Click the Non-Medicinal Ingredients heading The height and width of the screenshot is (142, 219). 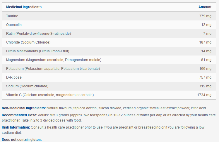pos(24,108)
